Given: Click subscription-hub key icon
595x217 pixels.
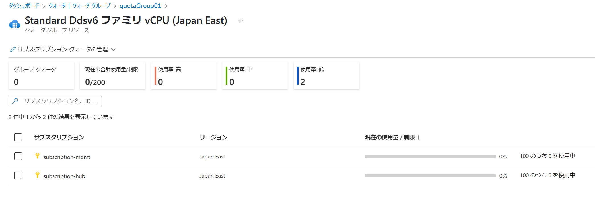Looking at the screenshot, I should tap(37, 175).
